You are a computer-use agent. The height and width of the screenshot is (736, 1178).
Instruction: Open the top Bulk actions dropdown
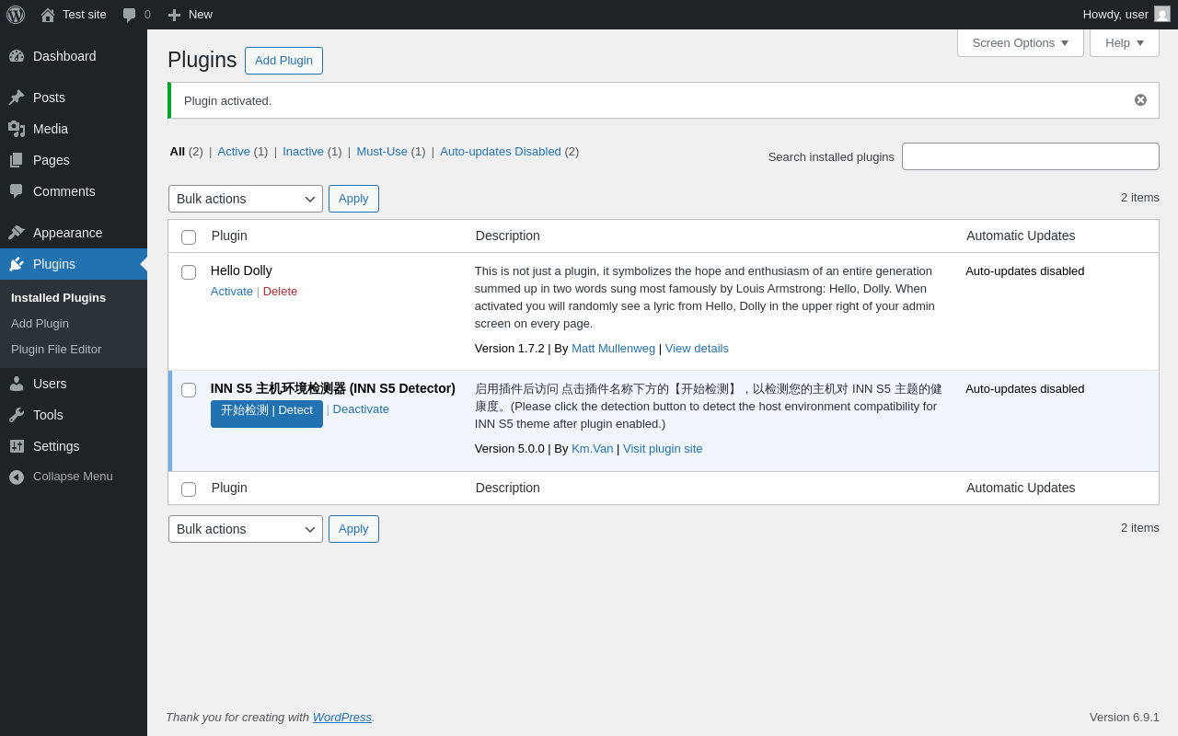pos(246,199)
